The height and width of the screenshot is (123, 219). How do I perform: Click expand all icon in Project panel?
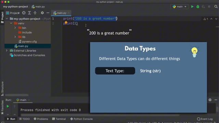[x=29, y=13]
